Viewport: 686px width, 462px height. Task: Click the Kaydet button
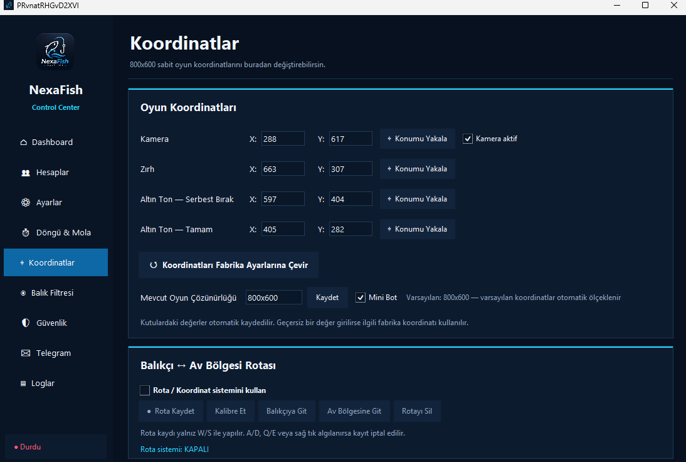pyautogui.click(x=327, y=298)
